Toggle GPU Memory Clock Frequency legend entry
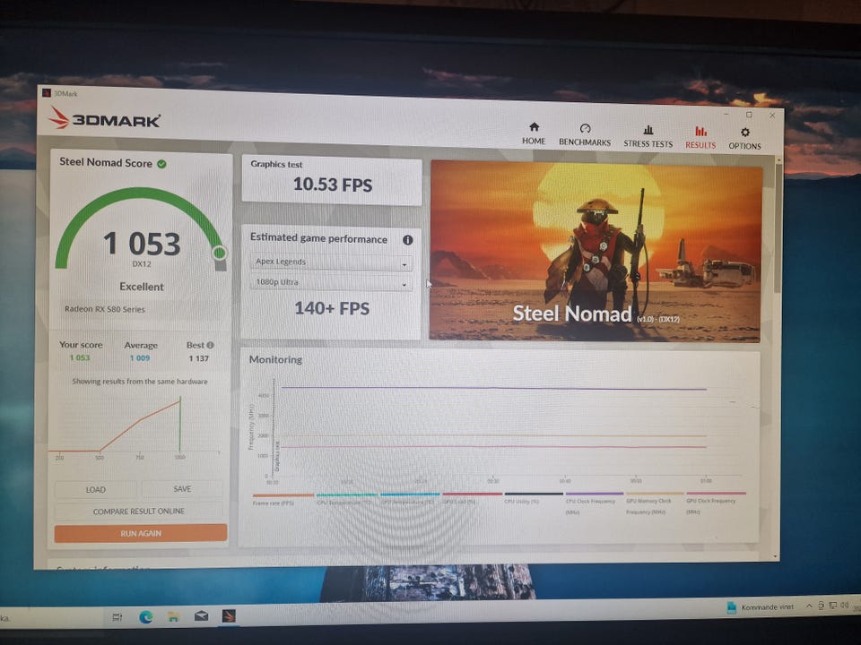861x645 pixels. 655,503
